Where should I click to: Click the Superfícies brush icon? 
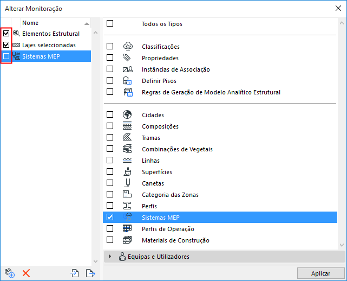tap(127, 171)
